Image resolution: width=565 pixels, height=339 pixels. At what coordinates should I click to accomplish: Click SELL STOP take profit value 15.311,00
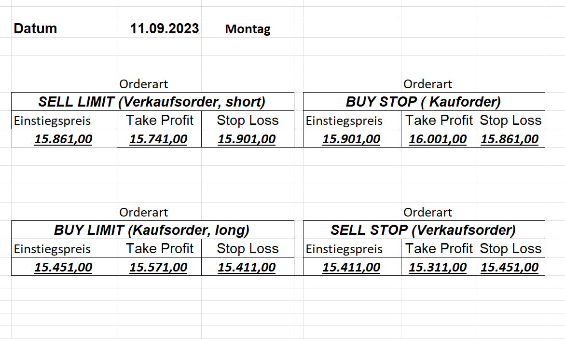[x=438, y=267]
